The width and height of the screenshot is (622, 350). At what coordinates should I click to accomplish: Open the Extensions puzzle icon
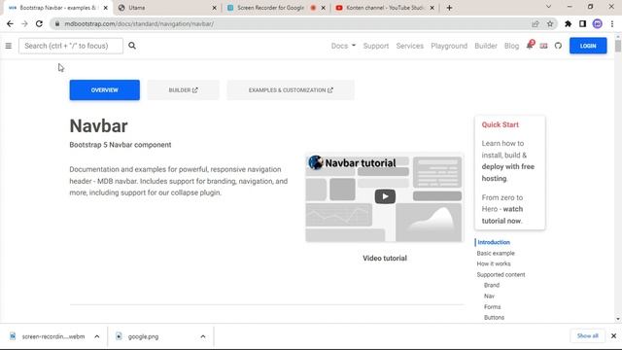click(x=568, y=23)
